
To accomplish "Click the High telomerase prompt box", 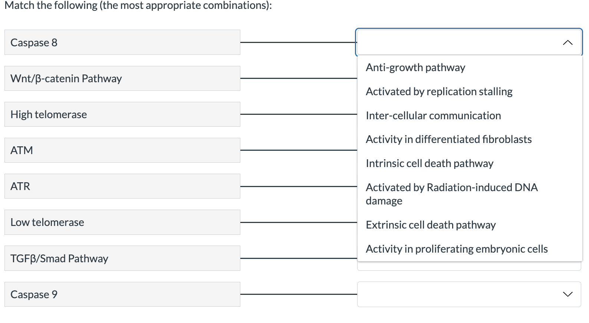I will (122, 114).
